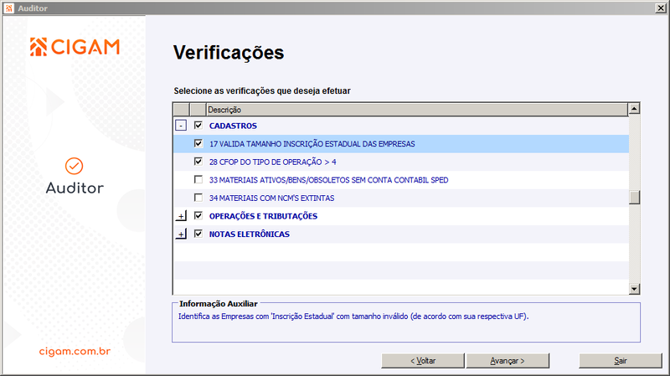The image size is (670, 376).
Task: Click the Auditor app icon in title bar
Action: pos(9,8)
